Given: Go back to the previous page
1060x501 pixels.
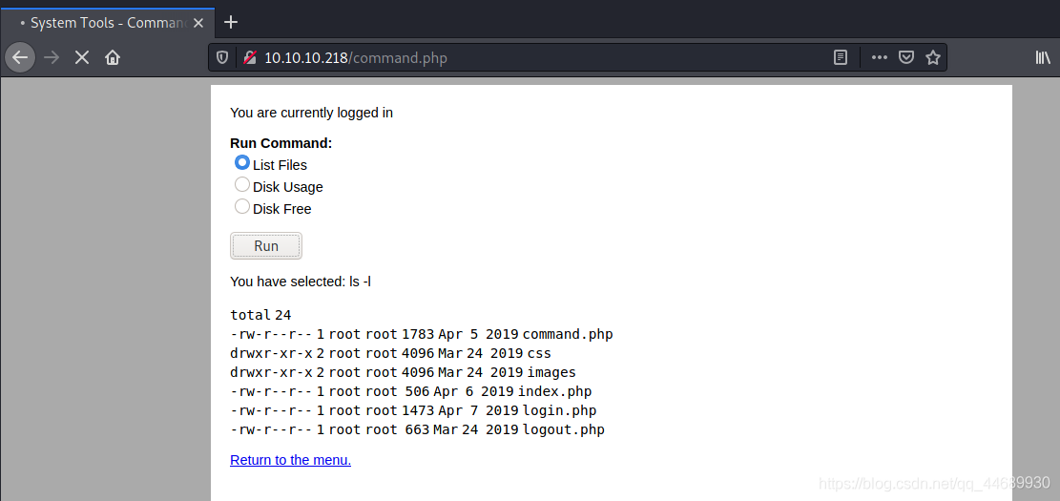Looking at the screenshot, I should tap(20, 57).
